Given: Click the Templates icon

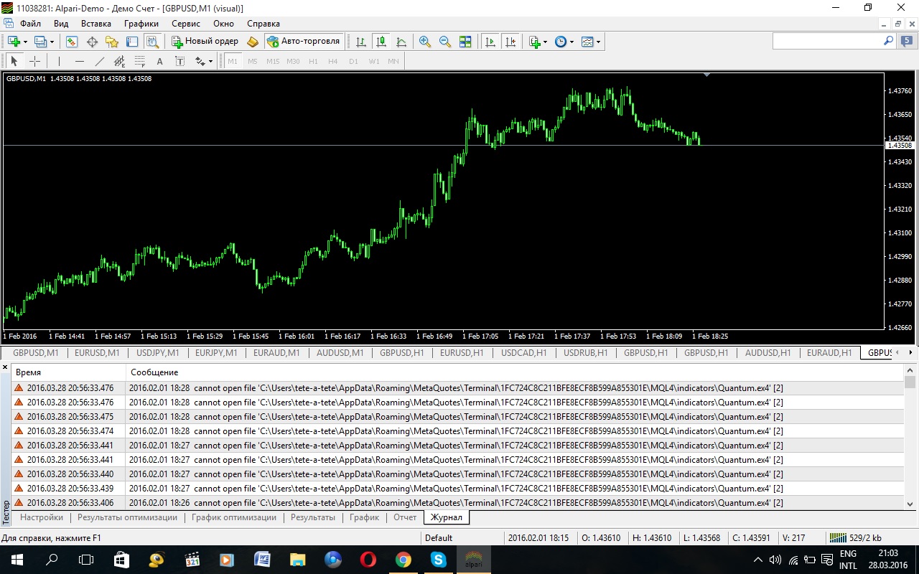Looking at the screenshot, I should point(587,42).
